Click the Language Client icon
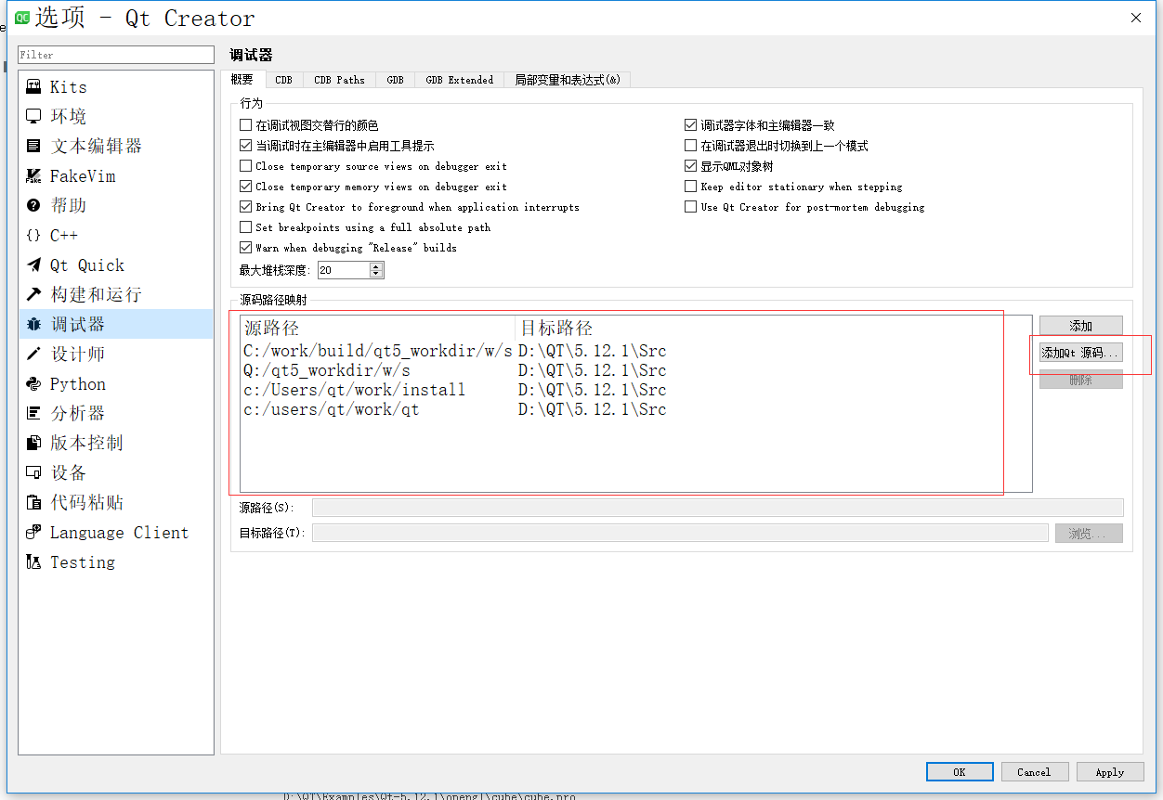The width and height of the screenshot is (1163, 800). coord(33,532)
